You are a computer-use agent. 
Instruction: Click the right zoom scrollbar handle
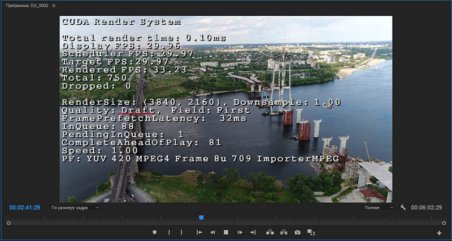(x=444, y=223)
